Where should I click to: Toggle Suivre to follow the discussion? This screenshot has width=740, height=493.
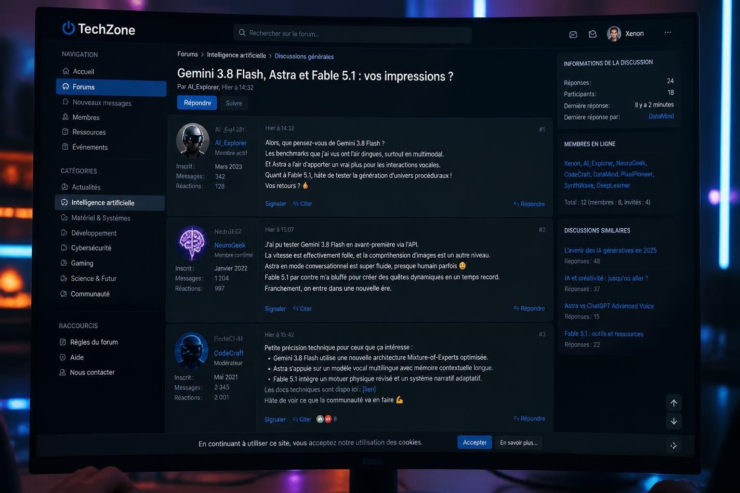pos(234,103)
